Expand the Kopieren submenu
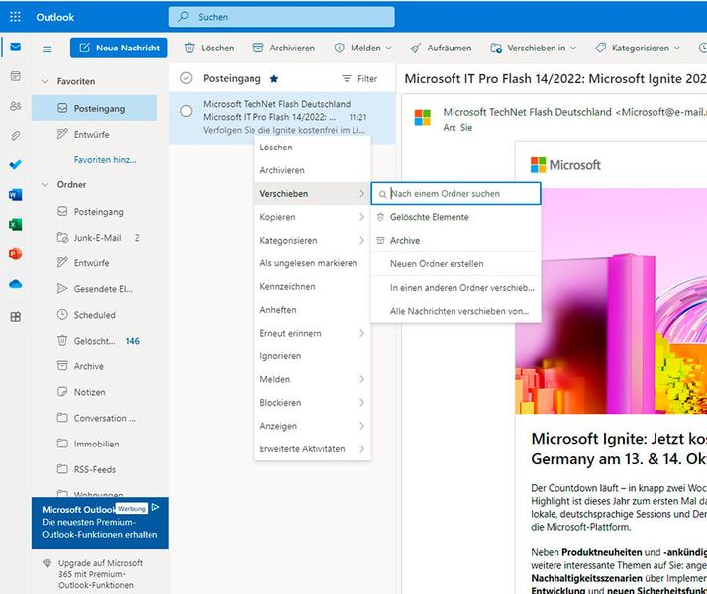The width and height of the screenshot is (707, 594). coord(313,217)
